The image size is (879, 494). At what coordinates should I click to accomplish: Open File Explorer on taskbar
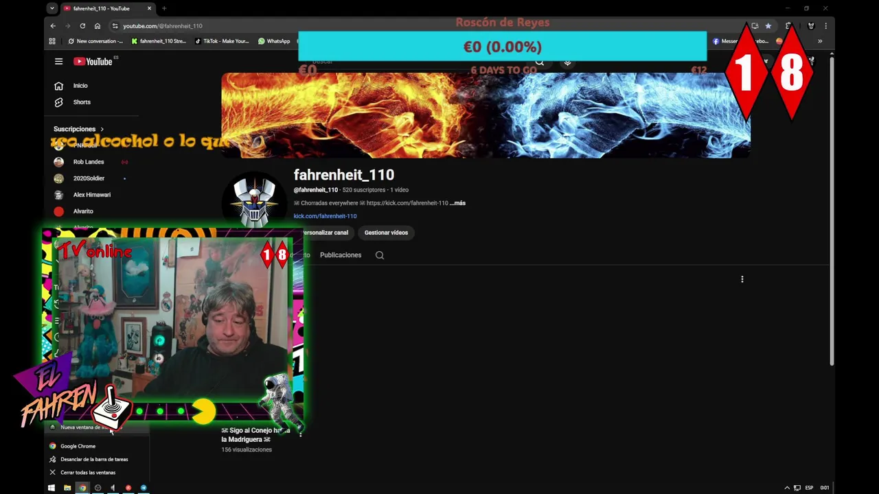coord(67,488)
